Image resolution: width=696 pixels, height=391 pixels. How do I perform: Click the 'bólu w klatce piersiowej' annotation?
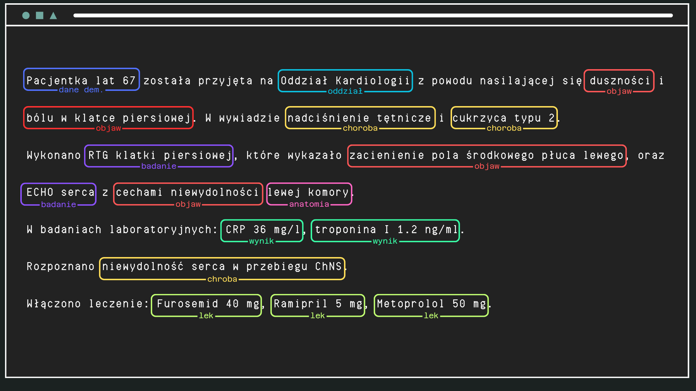[x=108, y=118]
